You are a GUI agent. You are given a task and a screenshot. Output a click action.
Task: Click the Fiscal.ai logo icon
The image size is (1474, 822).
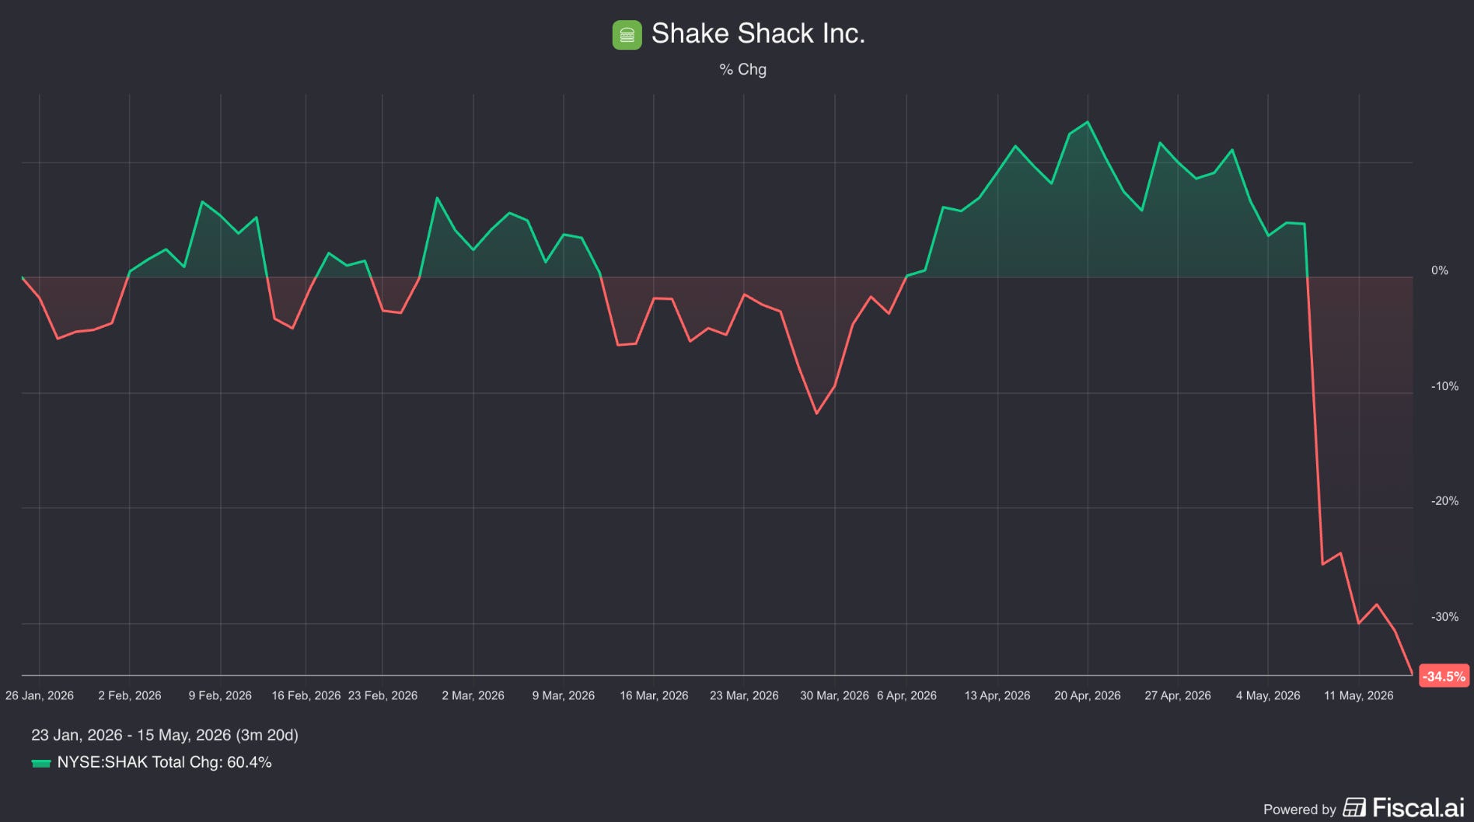coord(1354,808)
